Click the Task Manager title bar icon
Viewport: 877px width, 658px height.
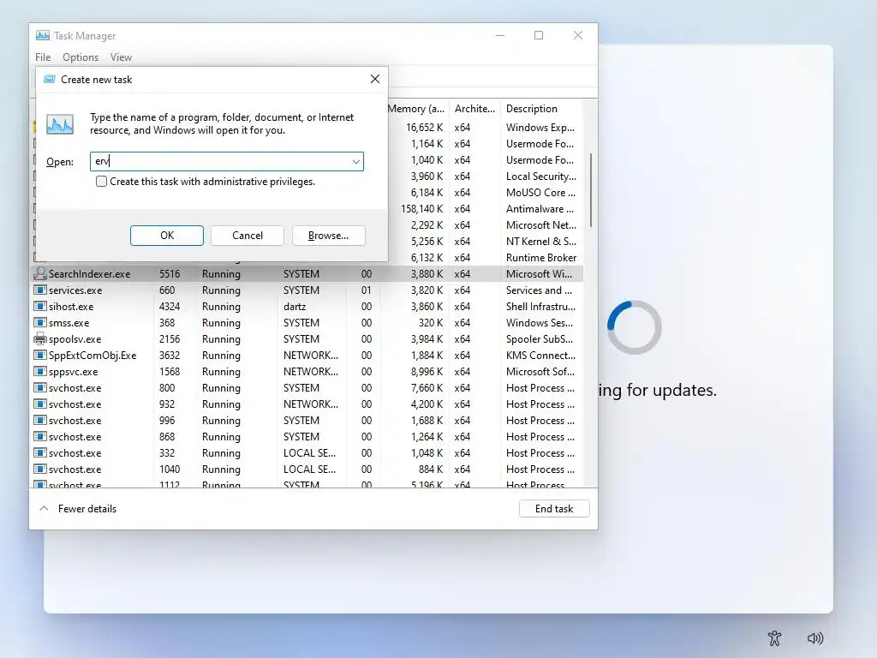pyautogui.click(x=43, y=35)
